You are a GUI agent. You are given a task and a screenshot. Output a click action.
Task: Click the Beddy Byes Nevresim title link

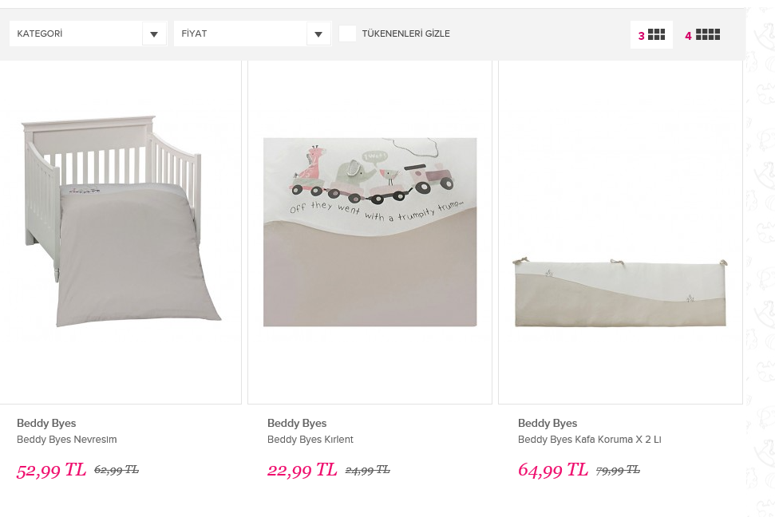67,440
